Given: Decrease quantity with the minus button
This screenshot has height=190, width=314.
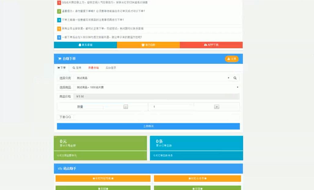Looking at the screenshot, I should (x=126, y=107).
